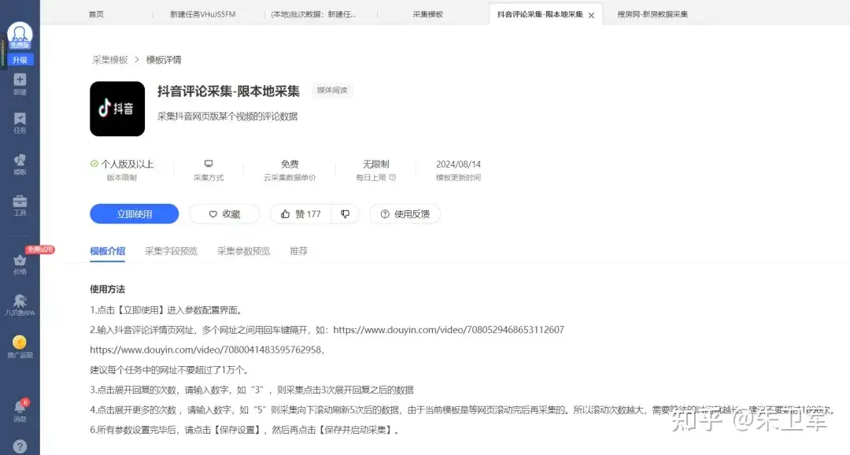The height and width of the screenshot is (455, 850).
Task: Like the template with 赞 177 button
Action: click(301, 213)
